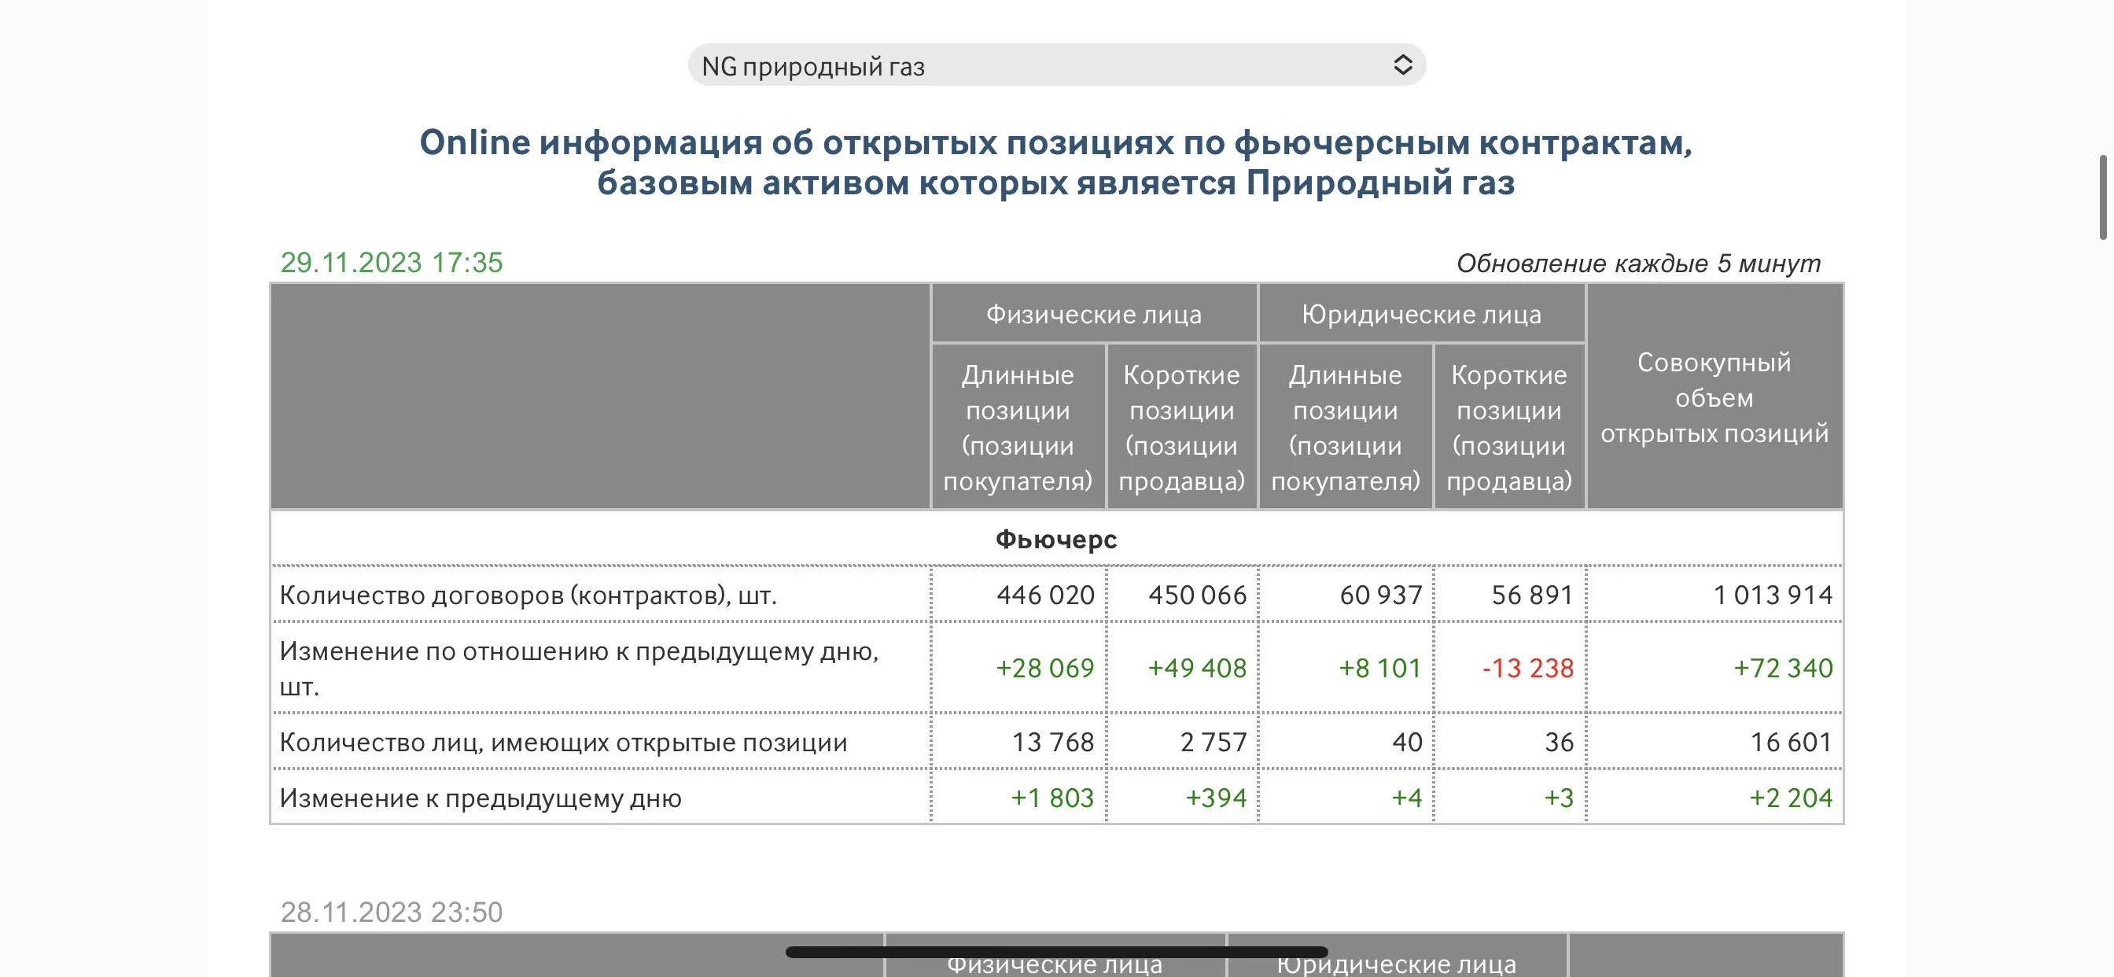
Task: Select the total value 1 013 914
Action: tap(1772, 595)
